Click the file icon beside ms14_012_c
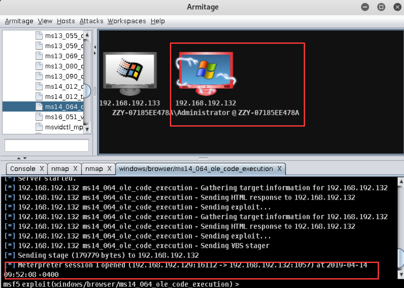 coord(39,86)
